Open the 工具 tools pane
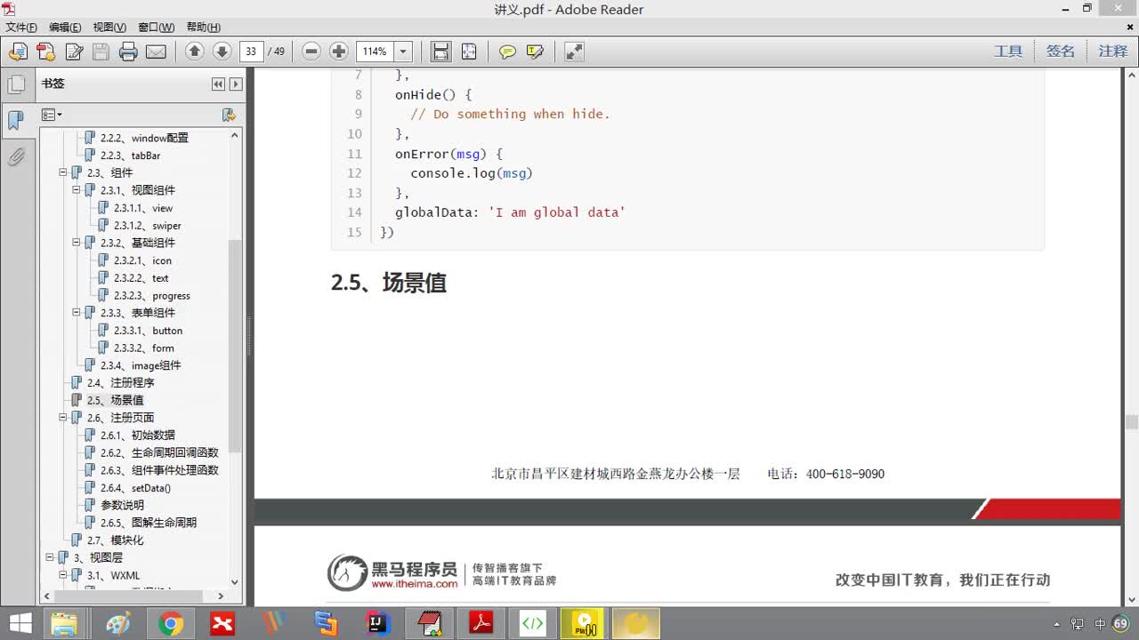Screen dimensions: 1139x640 click(x=1008, y=52)
